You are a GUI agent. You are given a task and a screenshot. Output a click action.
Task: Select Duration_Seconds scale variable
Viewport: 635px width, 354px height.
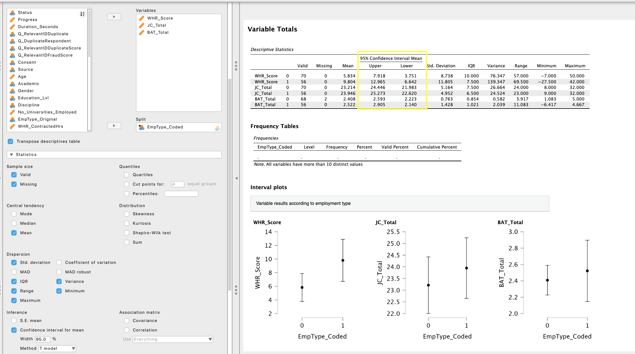coord(38,27)
